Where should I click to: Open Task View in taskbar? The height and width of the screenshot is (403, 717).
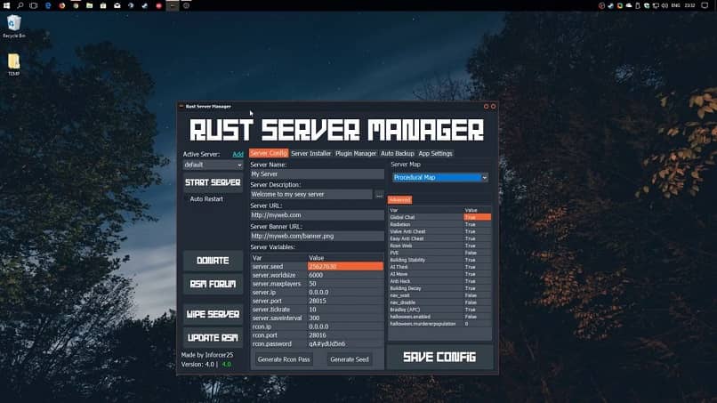34,5
